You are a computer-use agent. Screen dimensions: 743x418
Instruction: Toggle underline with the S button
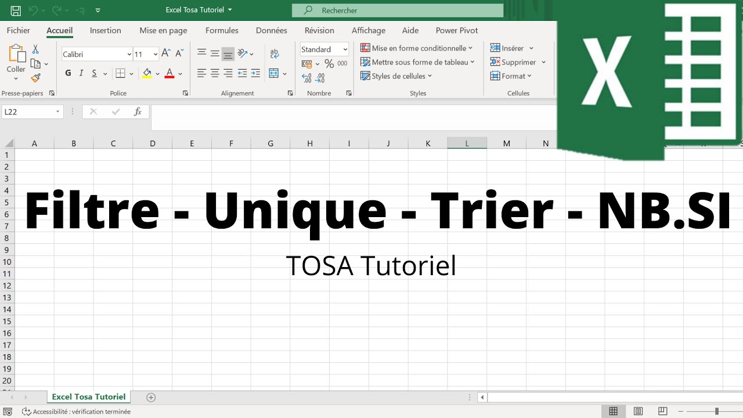(94, 73)
